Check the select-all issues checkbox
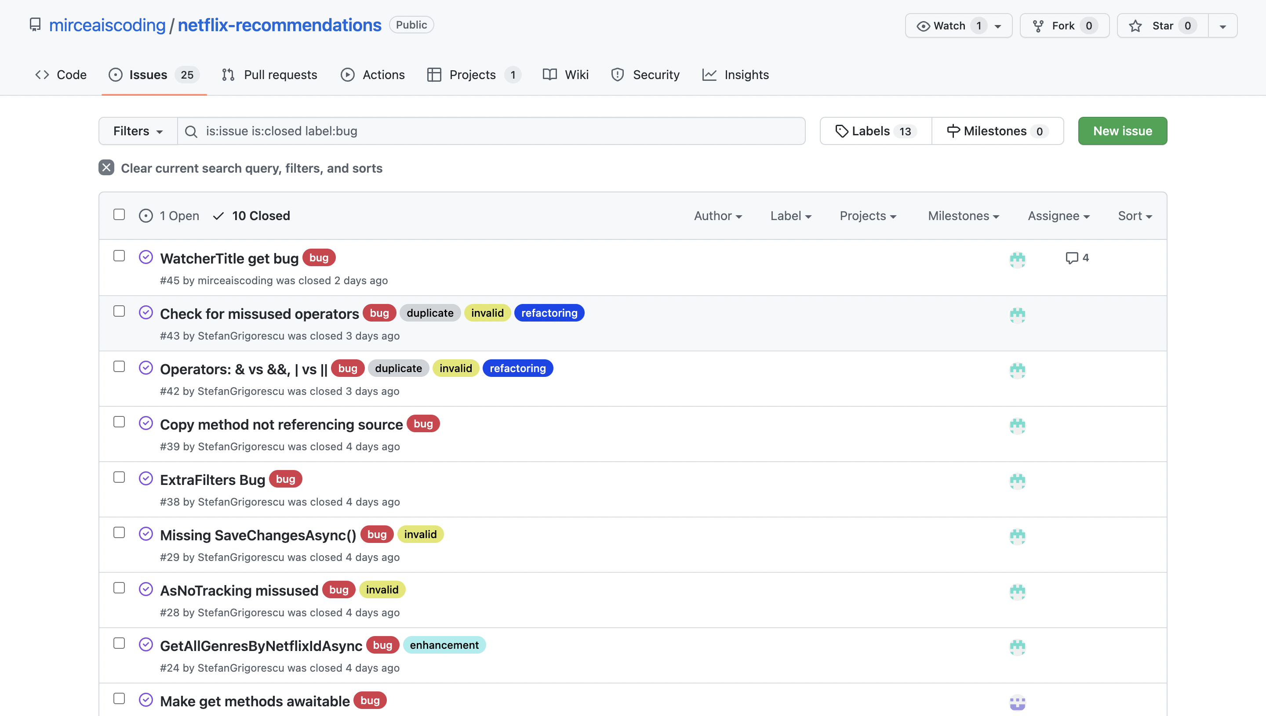The width and height of the screenshot is (1266, 716). (x=119, y=214)
